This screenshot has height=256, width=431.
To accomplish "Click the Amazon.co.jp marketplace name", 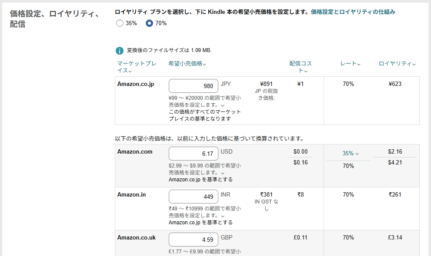I will click(x=136, y=84).
